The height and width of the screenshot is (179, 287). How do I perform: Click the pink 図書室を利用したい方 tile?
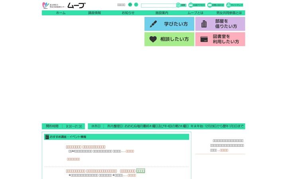[x=220, y=39]
